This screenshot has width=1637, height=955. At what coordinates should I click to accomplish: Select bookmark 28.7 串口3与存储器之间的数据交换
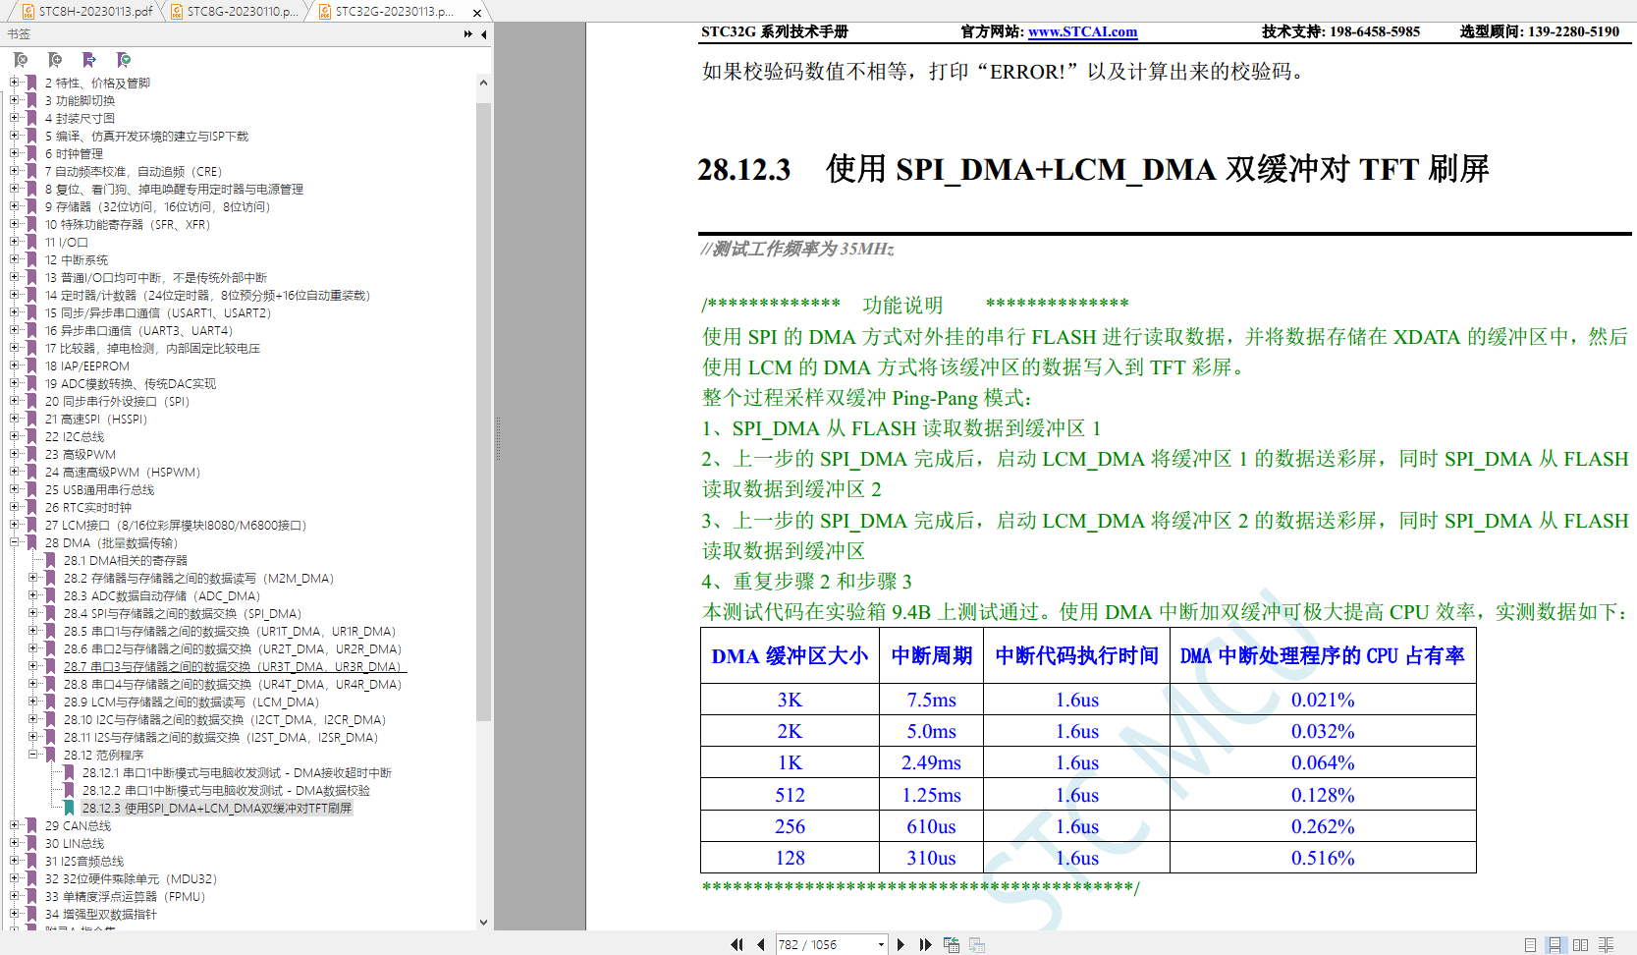tap(233, 667)
